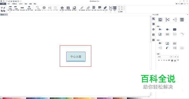Click the Cut scissors icon
The image size is (189, 99).
tap(2, 8)
